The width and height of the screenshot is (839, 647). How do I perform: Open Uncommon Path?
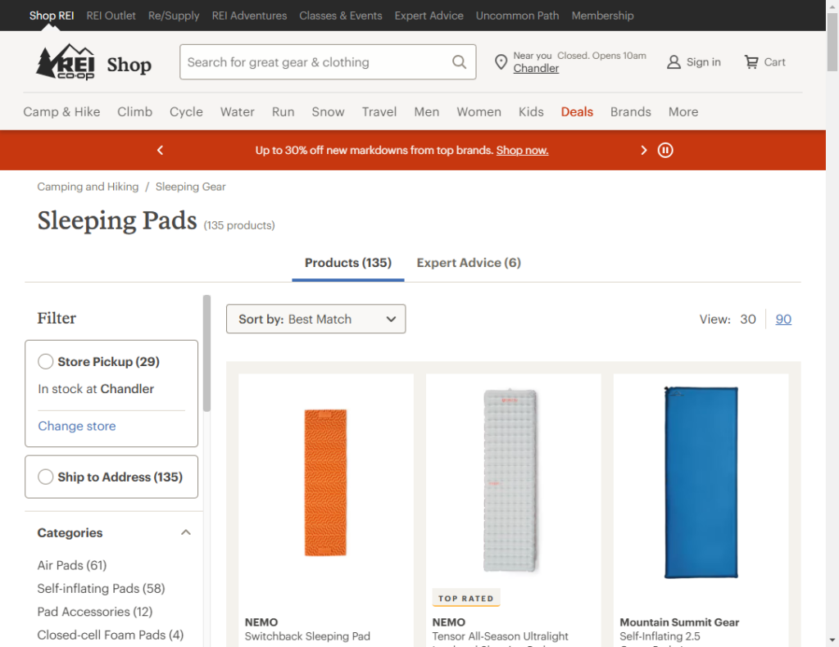coord(518,16)
